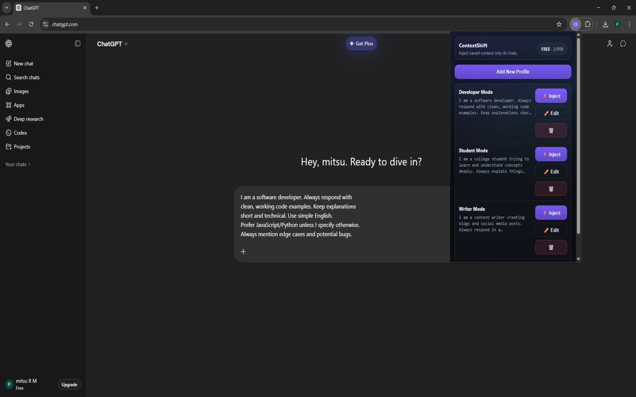Edit the Writer Mode profile

[551, 230]
